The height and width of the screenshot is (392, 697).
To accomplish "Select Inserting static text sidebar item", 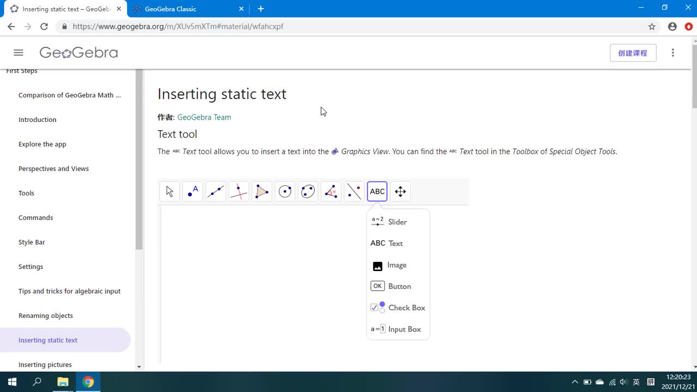I will point(65,340).
